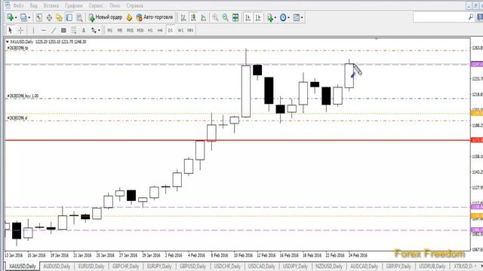483x271 pixels.
Task: Select the text (A) tool
Action: point(84,30)
